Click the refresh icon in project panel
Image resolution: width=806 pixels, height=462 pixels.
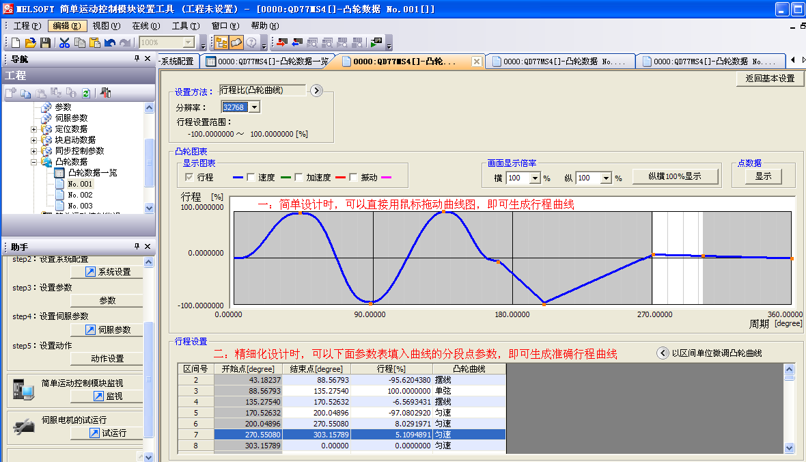coord(86,93)
